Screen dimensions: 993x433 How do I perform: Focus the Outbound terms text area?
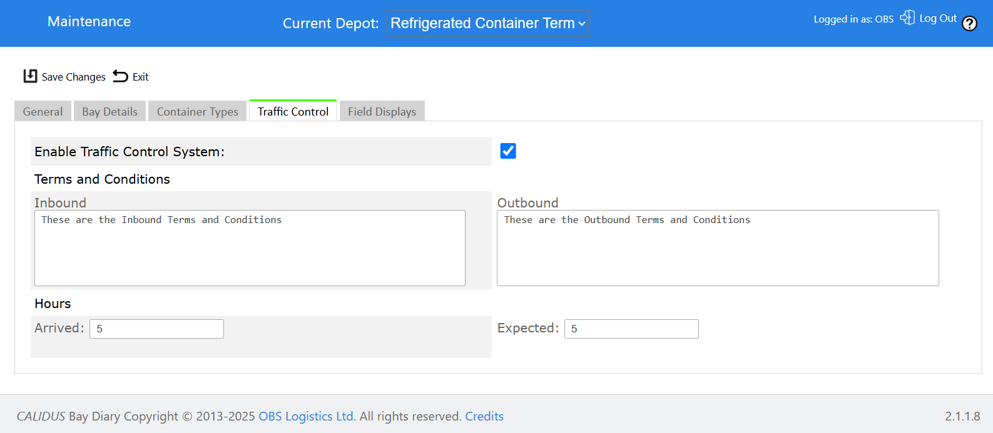[718, 248]
